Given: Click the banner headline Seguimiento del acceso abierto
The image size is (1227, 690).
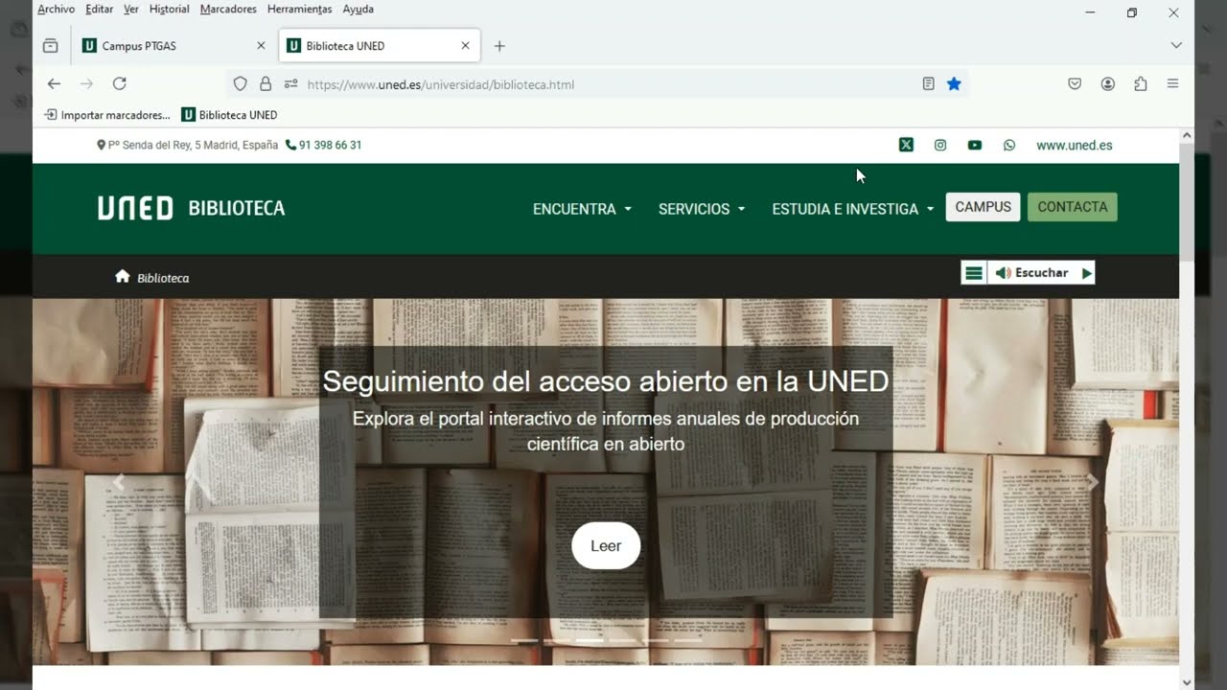Looking at the screenshot, I should point(606,381).
